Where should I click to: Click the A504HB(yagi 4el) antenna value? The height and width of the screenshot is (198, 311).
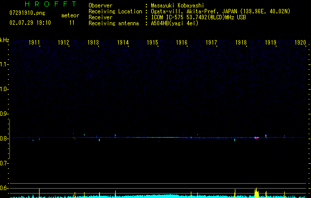pyautogui.click(x=175, y=23)
